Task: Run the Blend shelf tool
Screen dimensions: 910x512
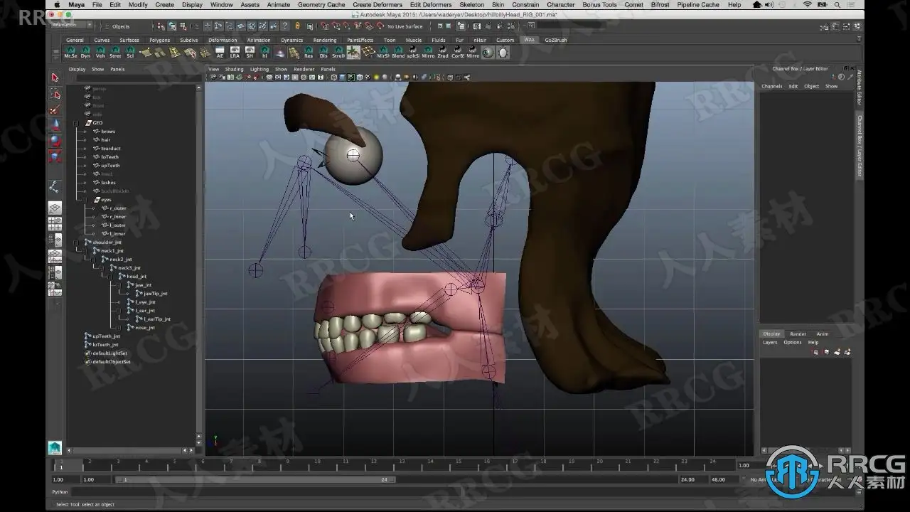Action: point(398,53)
